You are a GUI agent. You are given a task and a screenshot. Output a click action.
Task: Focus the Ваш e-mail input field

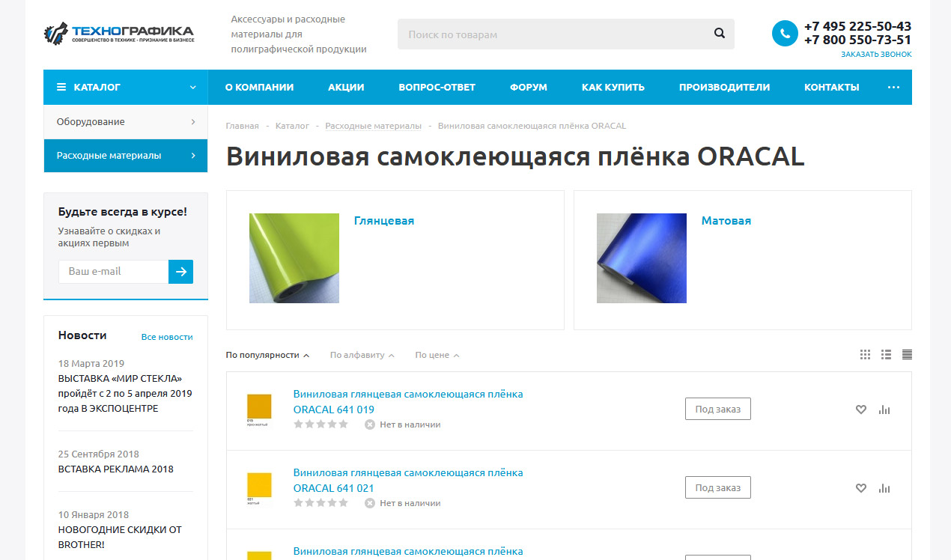click(114, 272)
